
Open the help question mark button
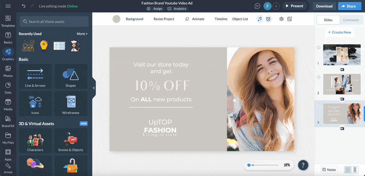tap(303, 165)
